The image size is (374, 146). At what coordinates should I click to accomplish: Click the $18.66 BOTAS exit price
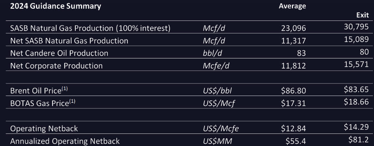tap(356, 102)
